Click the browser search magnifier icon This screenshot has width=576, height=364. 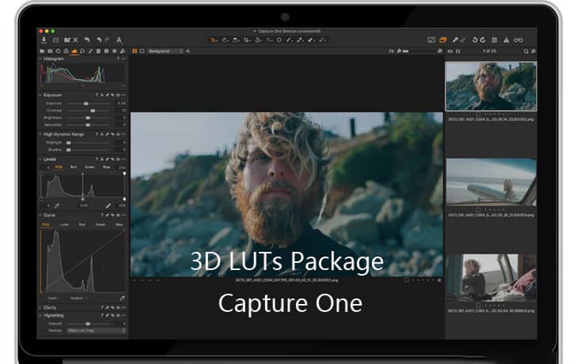(526, 51)
